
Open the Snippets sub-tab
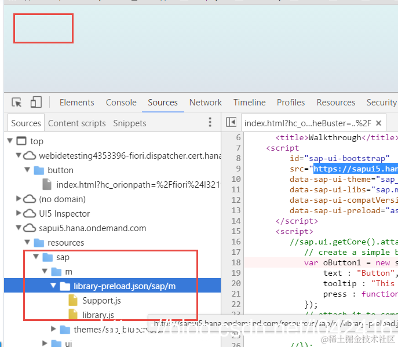130,123
